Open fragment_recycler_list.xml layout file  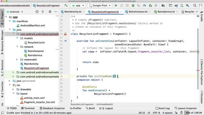[38, 102]
